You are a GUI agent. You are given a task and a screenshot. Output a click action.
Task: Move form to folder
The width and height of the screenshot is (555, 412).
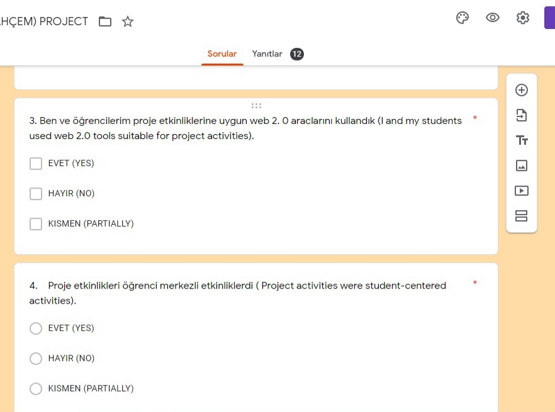105,22
